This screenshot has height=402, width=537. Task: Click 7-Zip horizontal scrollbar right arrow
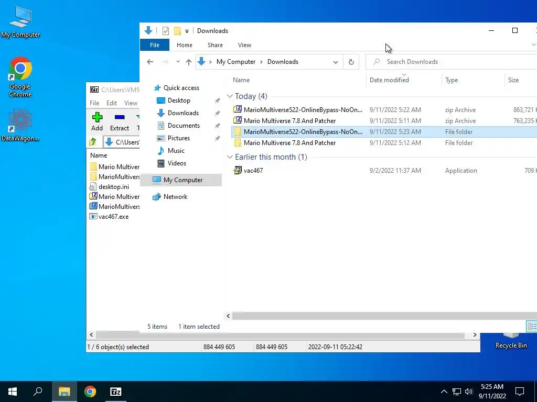475,334
